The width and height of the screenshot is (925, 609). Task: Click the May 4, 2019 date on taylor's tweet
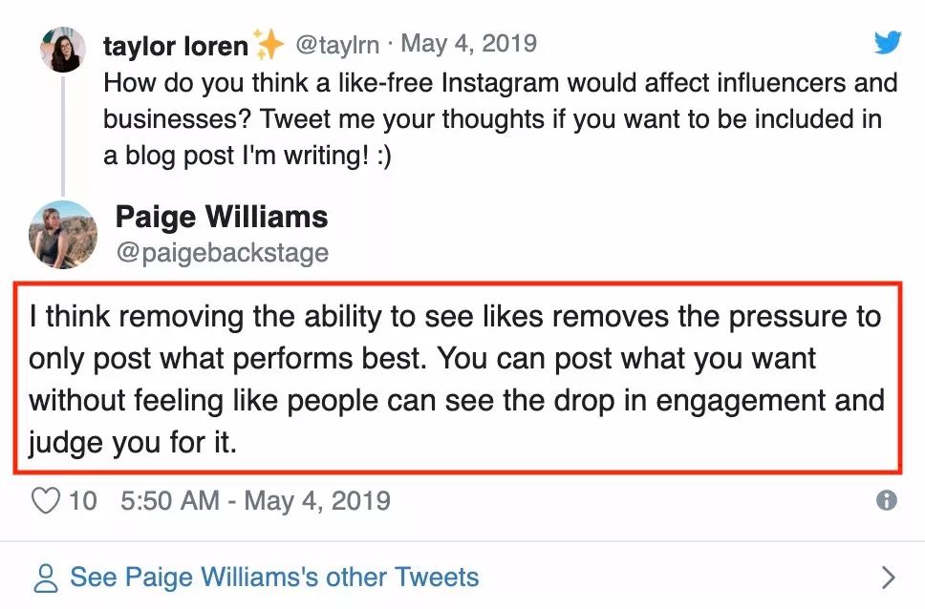469,44
